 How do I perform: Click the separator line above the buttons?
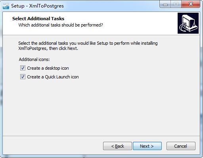tap(101, 136)
